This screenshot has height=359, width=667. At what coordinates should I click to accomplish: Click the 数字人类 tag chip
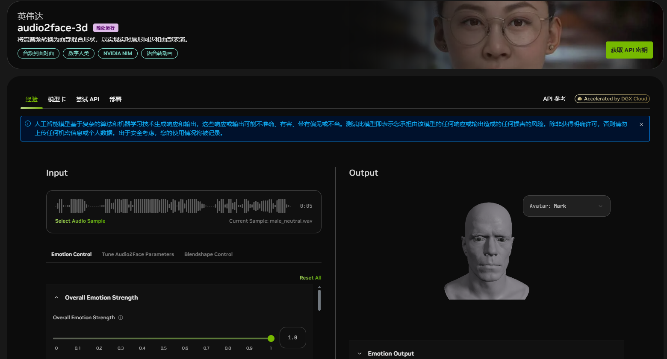[78, 53]
